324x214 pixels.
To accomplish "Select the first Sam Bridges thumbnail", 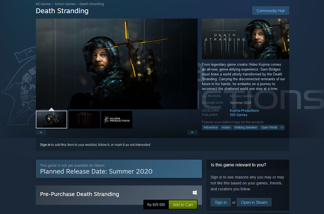I will coord(51,120).
